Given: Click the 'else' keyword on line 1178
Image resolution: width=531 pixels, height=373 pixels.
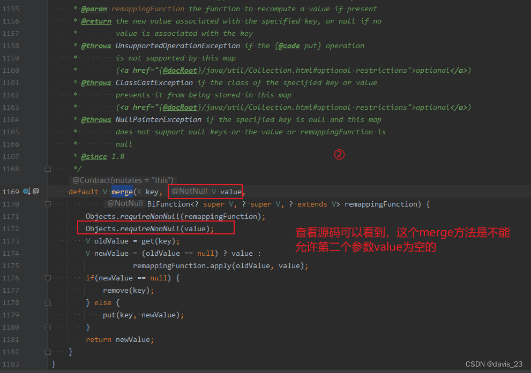Looking at the screenshot, I should (103, 303).
